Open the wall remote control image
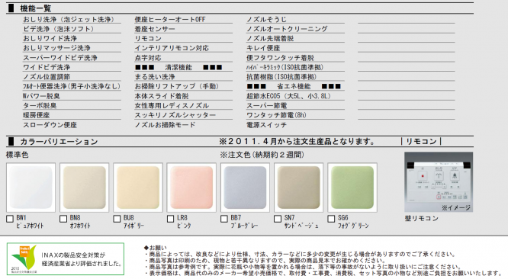508x279 pixels. [439, 182]
